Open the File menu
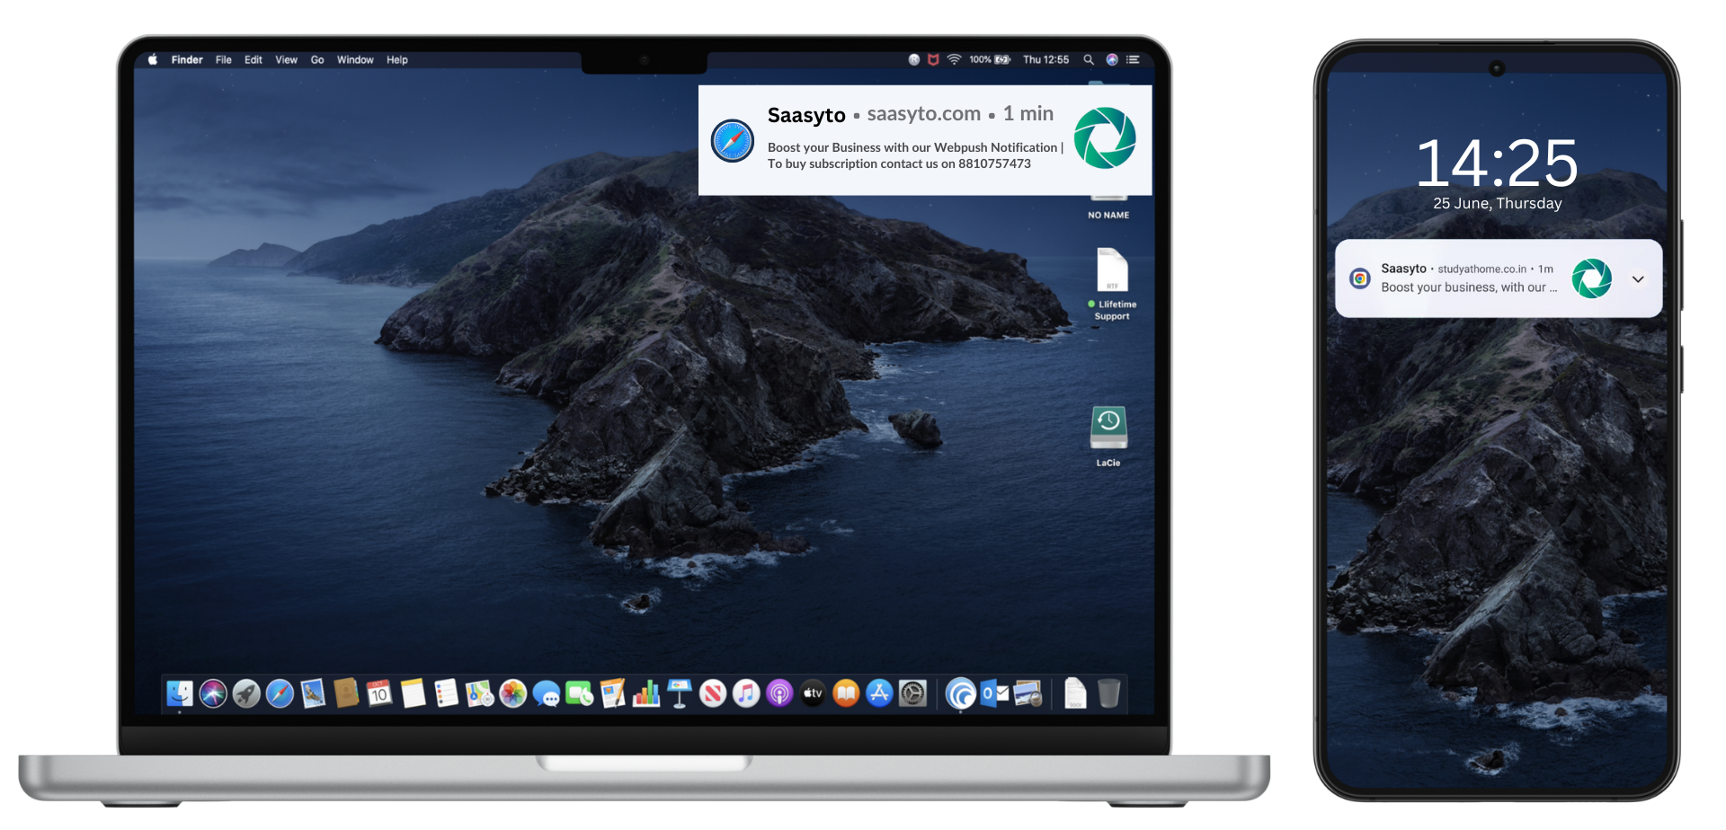Viewport: 1726px width, 830px height. click(224, 59)
